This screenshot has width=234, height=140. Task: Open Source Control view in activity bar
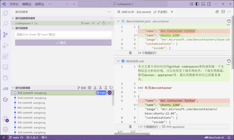pyautogui.click(x=5, y=35)
